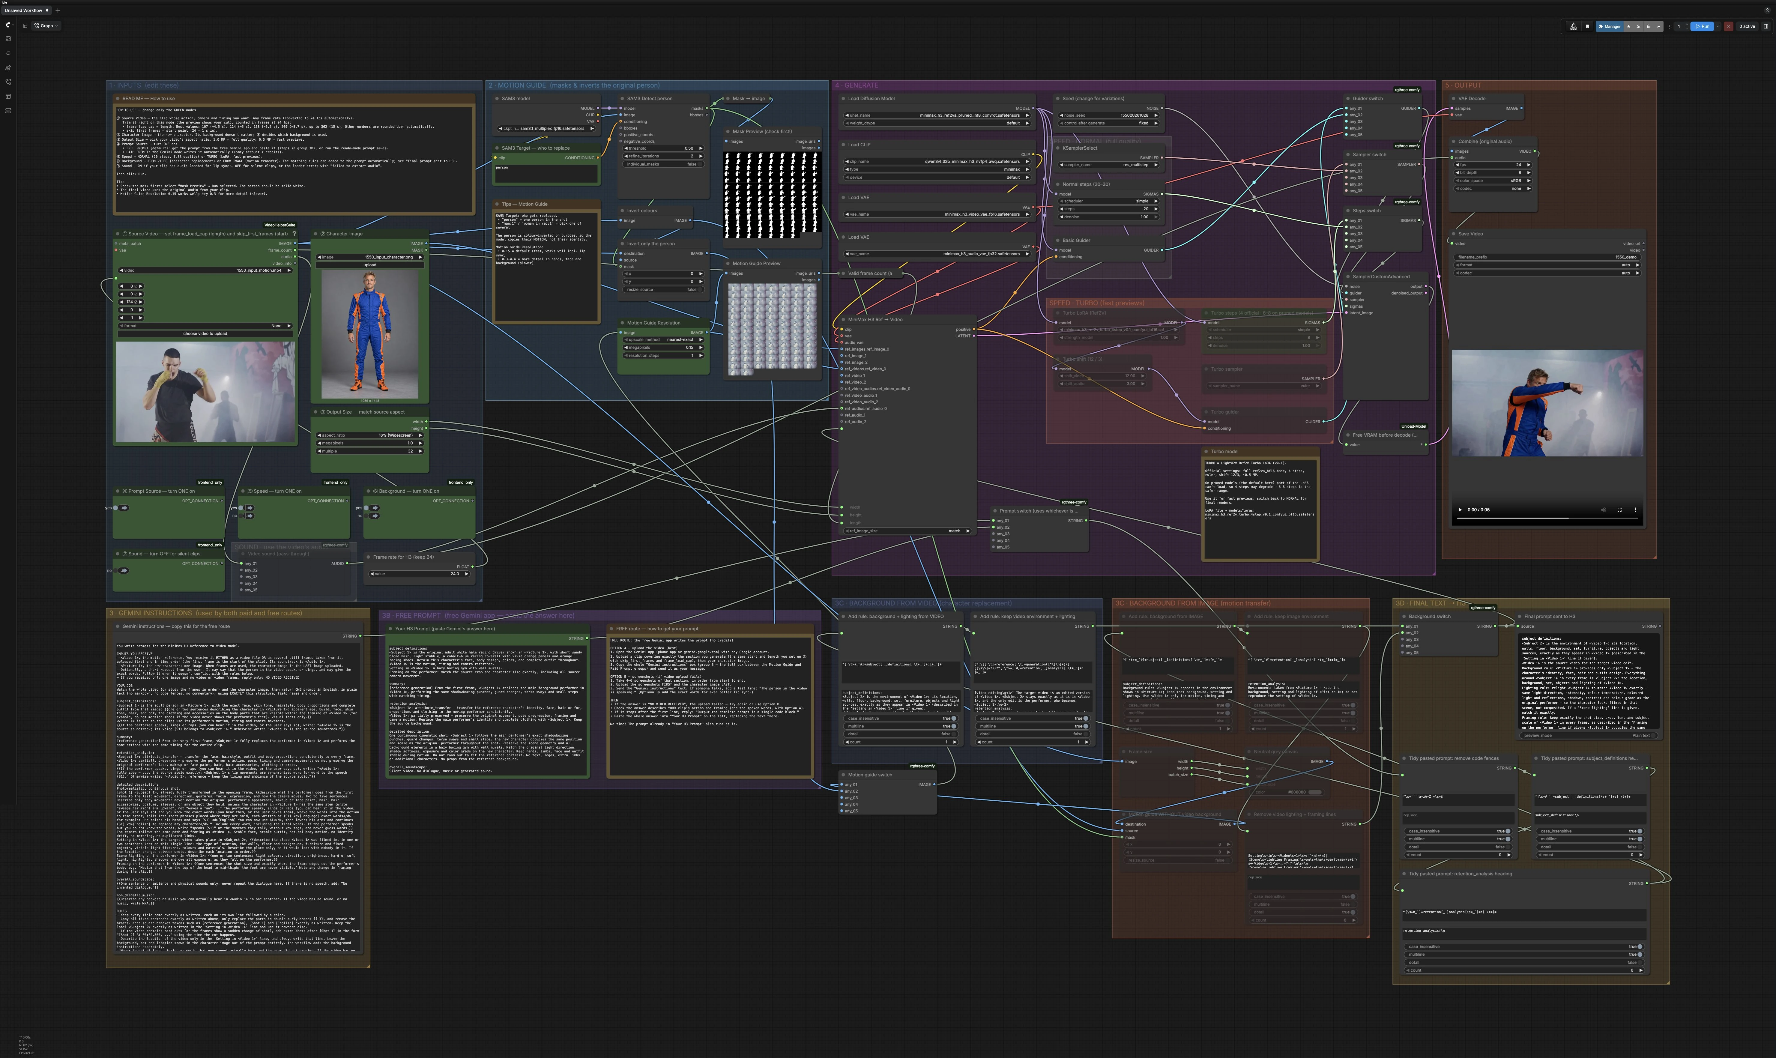Open the Manager button
This screenshot has width=1776, height=1058.
click(x=1610, y=26)
